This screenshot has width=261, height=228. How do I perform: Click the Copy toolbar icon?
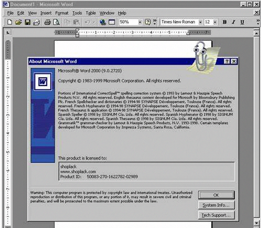67,22
